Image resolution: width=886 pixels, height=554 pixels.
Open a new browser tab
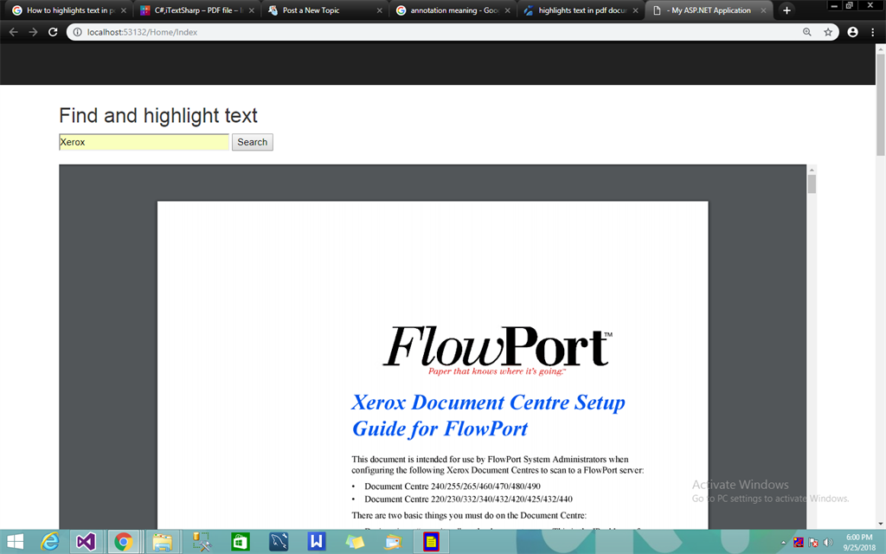pos(786,10)
